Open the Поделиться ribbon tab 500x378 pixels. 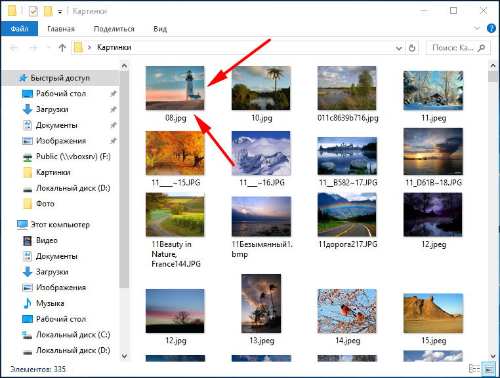pyautogui.click(x=114, y=29)
